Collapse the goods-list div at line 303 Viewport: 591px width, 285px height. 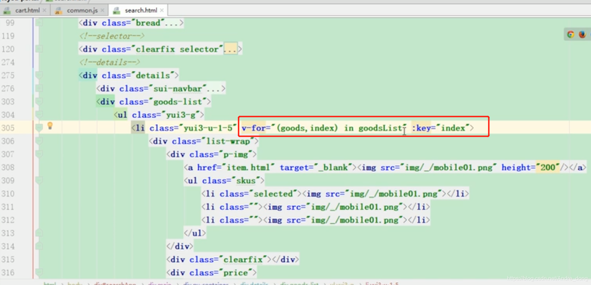tap(39, 102)
